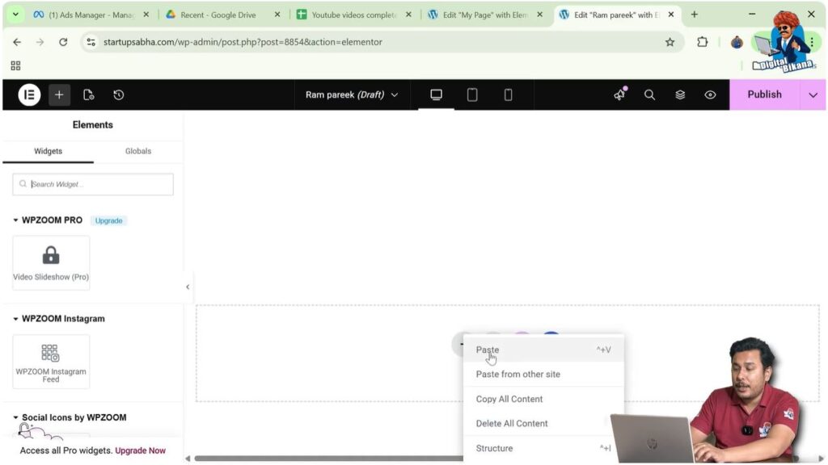This screenshot has height=465, width=828.
Task: Expand the Publish options arrow
Action: pyautogui.click(x=813, y=94)
